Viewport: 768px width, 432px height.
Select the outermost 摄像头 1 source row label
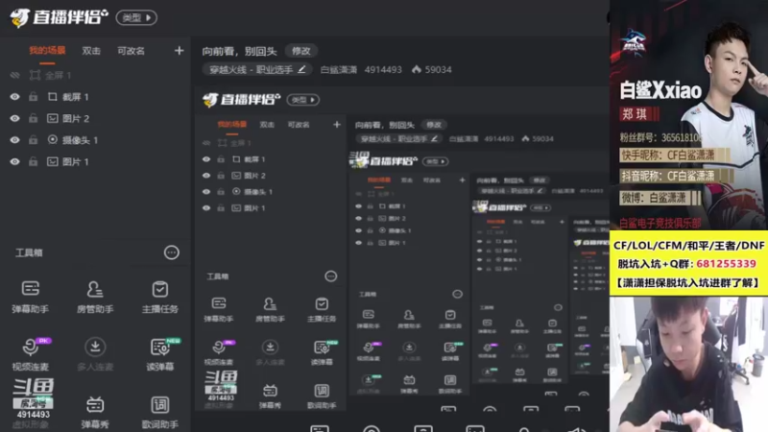(x=80, y=139)
